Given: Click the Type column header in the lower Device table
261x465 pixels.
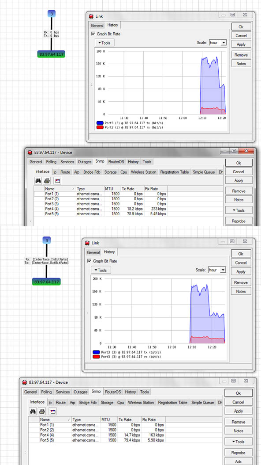Looking at the screenshot, I should pos(86,419).
